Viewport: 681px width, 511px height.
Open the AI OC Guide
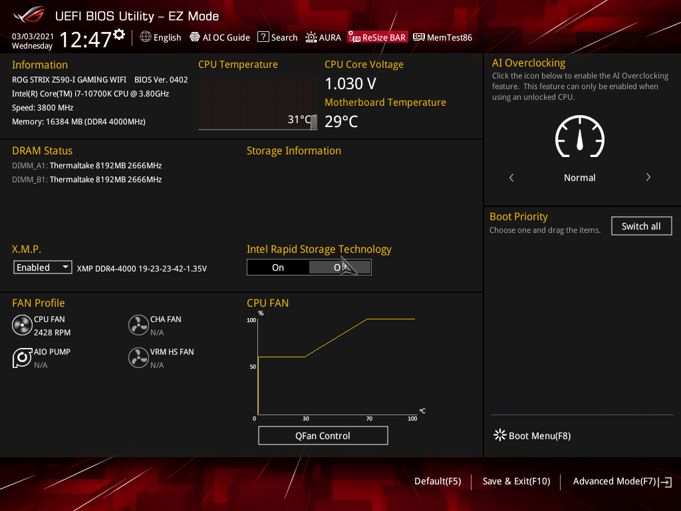click(219, 37)
